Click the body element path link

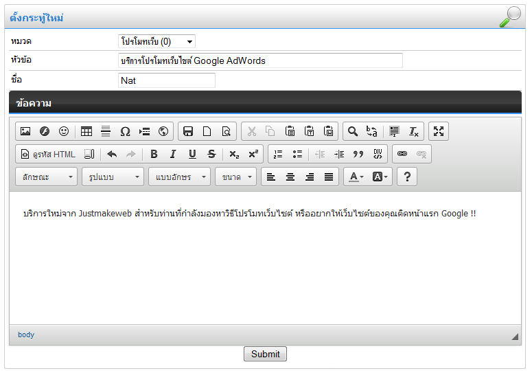tap(26, 335)
